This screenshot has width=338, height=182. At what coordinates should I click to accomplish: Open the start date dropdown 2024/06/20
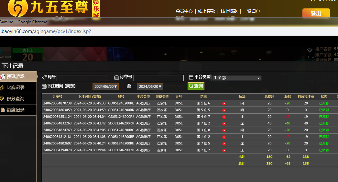(x=106, y=86)
